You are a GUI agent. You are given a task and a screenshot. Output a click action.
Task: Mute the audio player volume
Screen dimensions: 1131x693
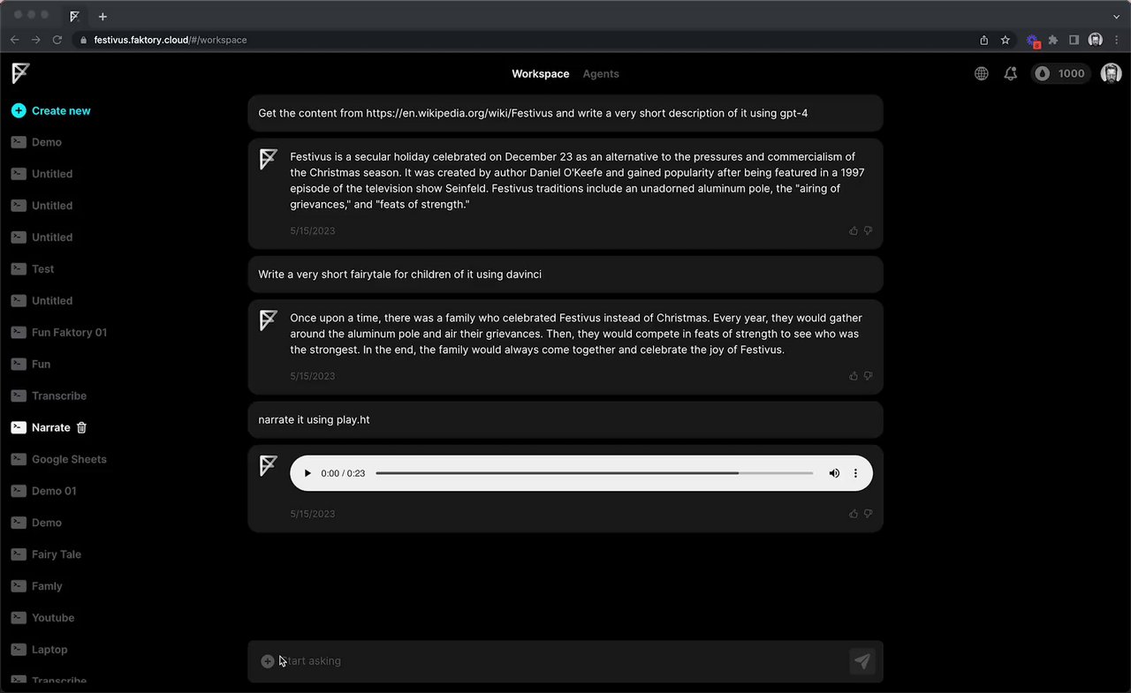pyautogui.click(x=834, y=473)
